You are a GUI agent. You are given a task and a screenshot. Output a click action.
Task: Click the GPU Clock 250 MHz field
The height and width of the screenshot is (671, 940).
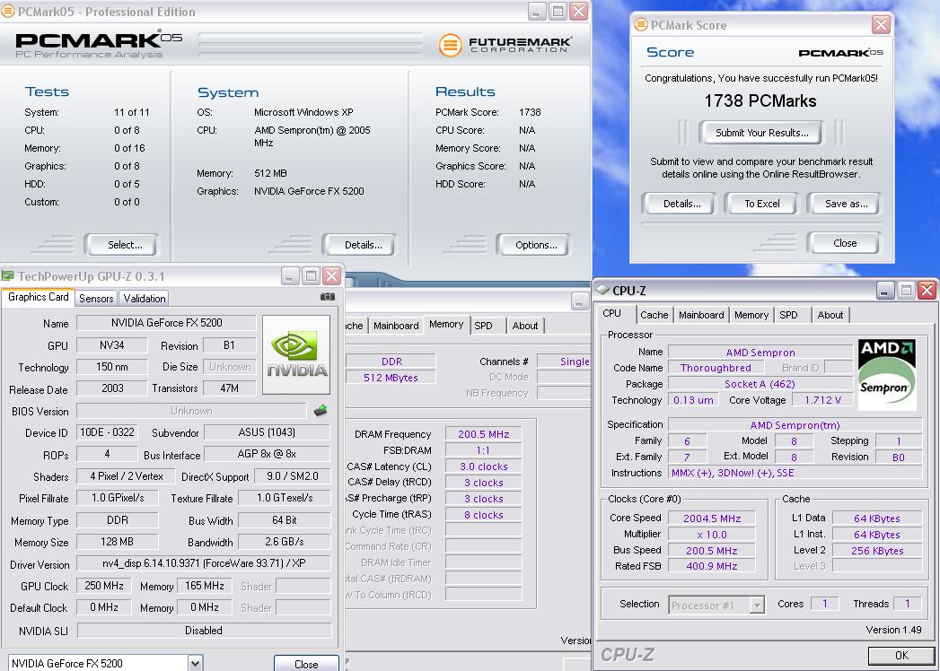pyautogui.click(x=104, y=586)
